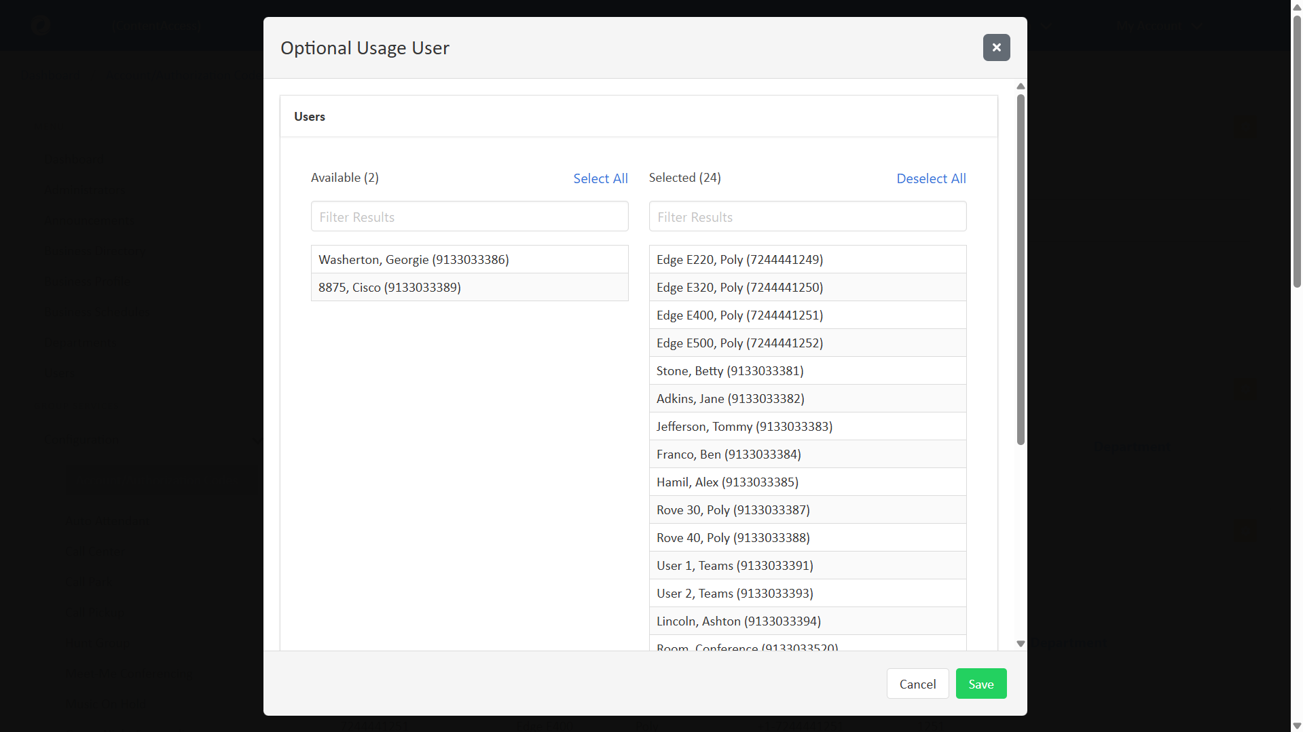Focus the Selected users filter field
Viewport: 1303px width, 732px height.
807,216
